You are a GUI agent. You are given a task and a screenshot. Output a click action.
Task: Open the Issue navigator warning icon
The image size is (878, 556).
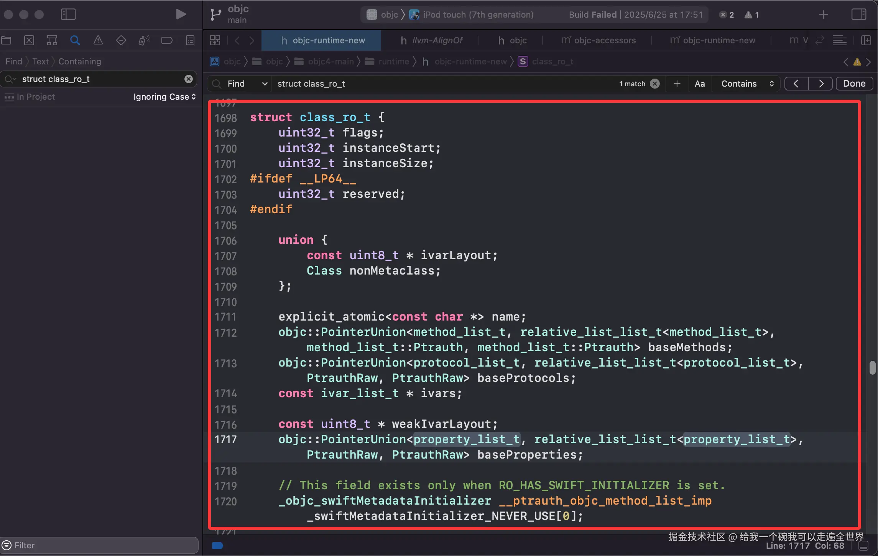point(98,40)
